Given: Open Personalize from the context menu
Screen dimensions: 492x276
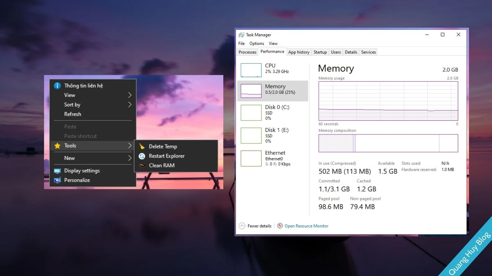Looking at the screenshot, I should pyautogui.click(x=93, y=180).
